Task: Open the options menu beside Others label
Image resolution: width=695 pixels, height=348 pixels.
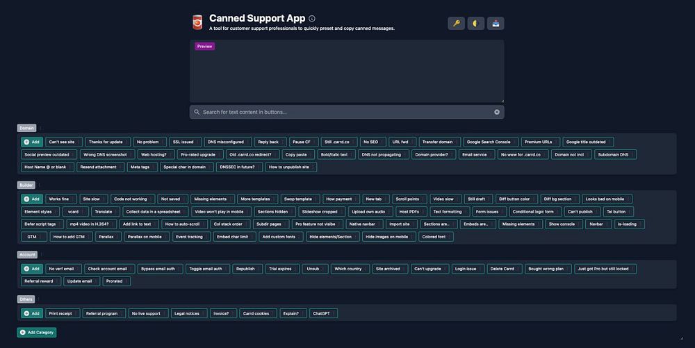Action: coord(39,299)
